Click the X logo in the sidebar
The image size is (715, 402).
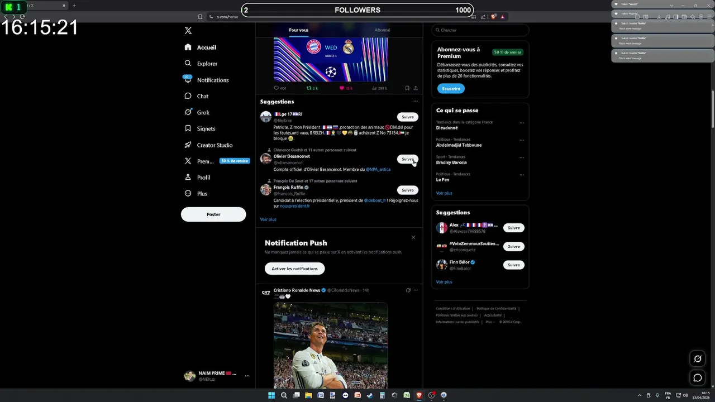[188, 31]
